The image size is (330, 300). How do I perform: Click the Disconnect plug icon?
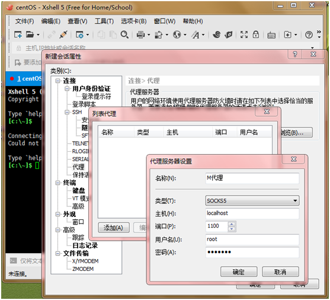coord(63,34)
